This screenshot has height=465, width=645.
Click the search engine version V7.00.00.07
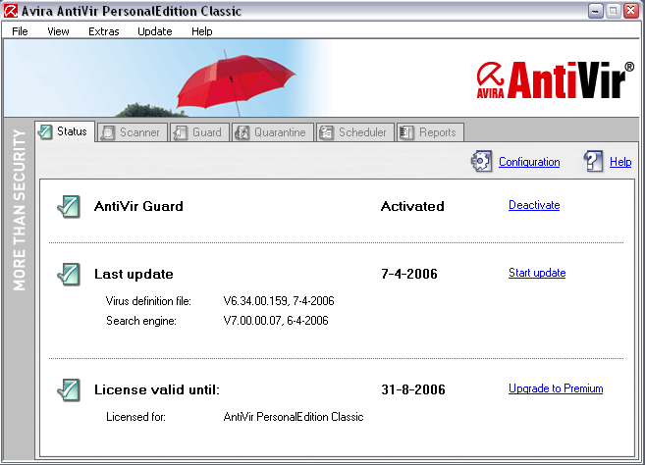[252, 321]
